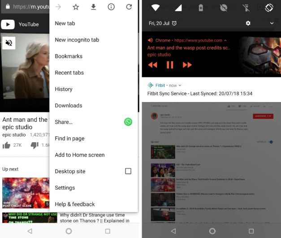
Task: Tap the dimmed epic studio channel avatar
Action: [x=154, y=116]
